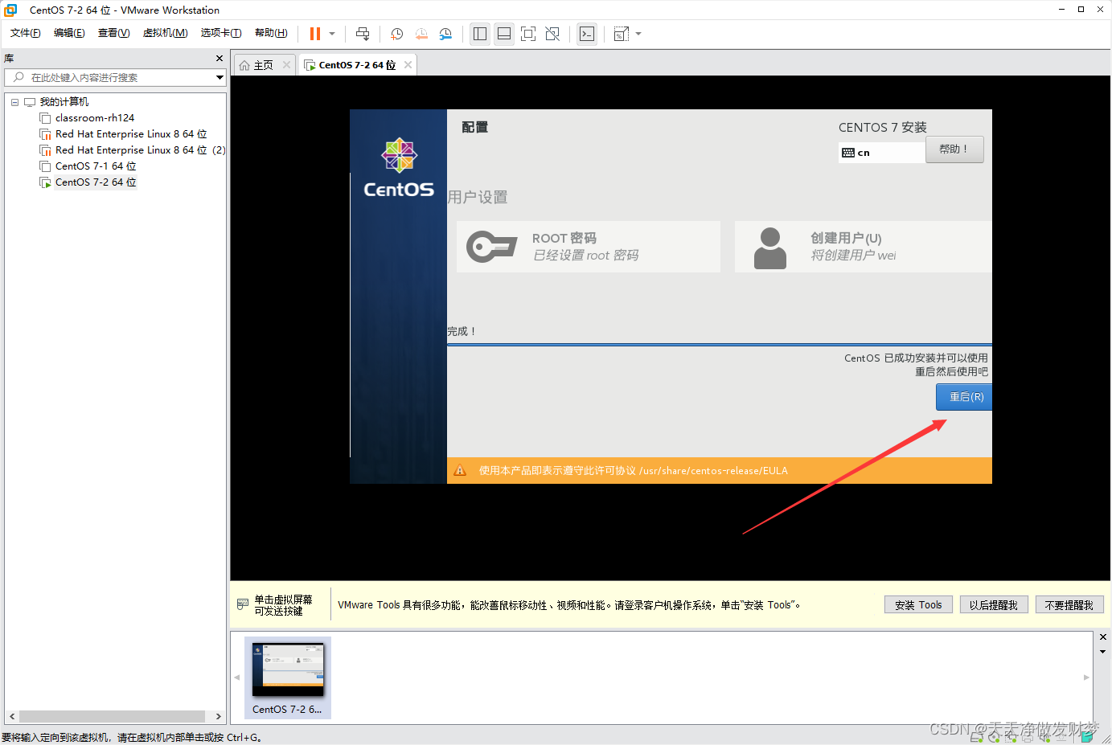
Task: Open the 选项卡(T) menu
Action: click(x=221, y=33)
